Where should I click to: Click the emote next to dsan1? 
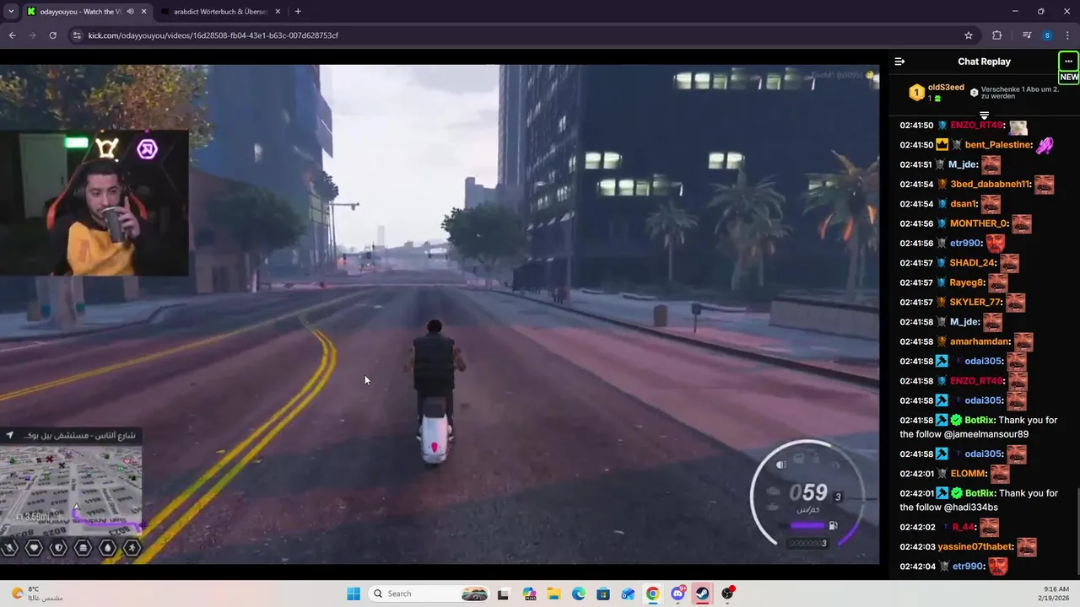991,204
